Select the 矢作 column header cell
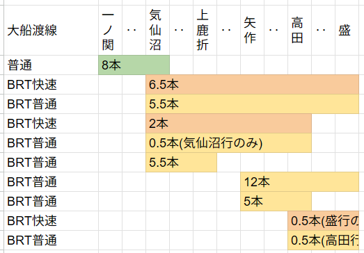The height and width of the screenshot is (253, 364). [253, 30]
